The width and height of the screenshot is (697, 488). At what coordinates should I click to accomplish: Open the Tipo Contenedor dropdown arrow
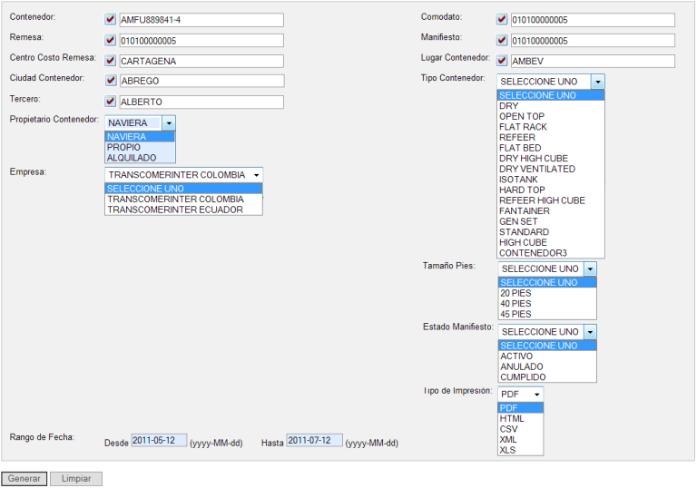[596, 82]
